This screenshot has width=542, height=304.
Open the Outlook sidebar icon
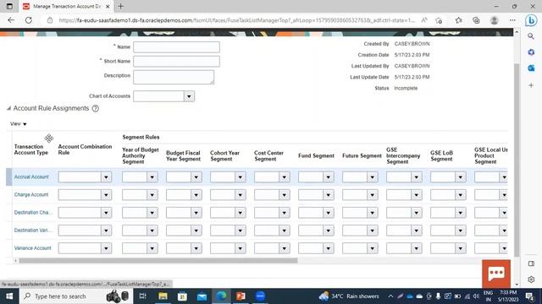(531, 68)
